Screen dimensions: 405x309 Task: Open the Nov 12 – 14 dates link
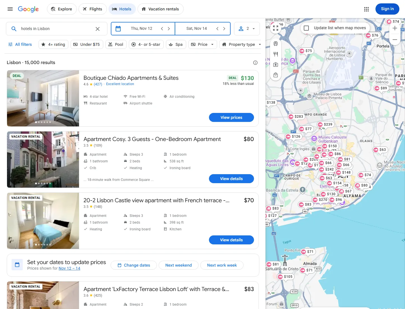[69, 268]
